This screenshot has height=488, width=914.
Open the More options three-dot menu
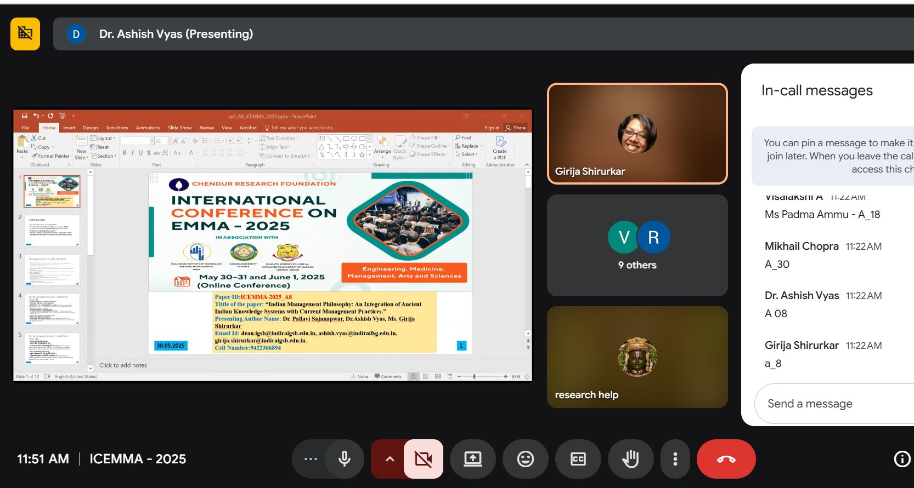[675, 459]
